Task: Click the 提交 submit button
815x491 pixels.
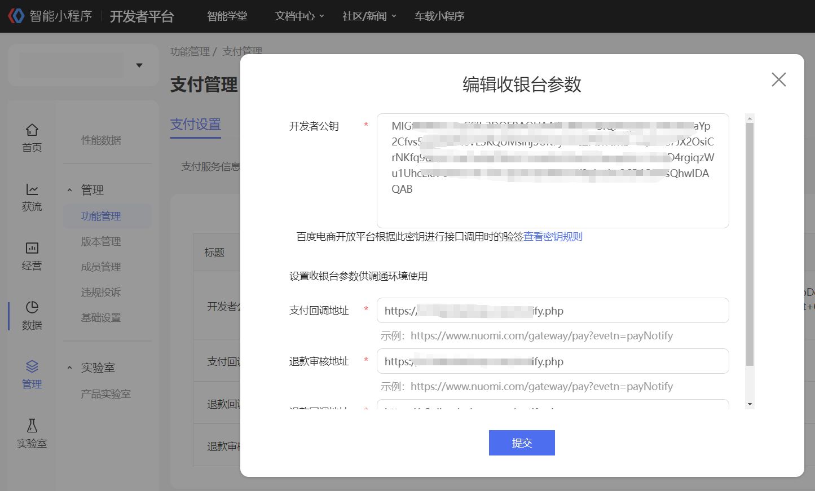Action: [x=522, y=443]
